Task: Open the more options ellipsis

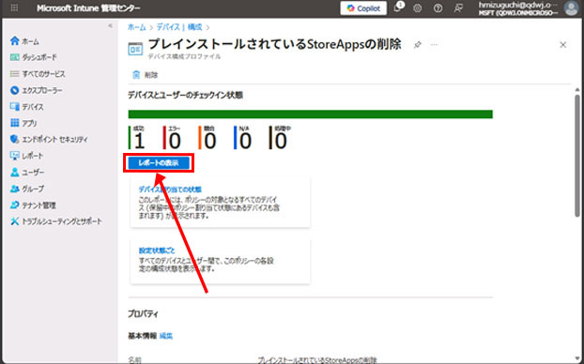Action: tap(435, 45)
